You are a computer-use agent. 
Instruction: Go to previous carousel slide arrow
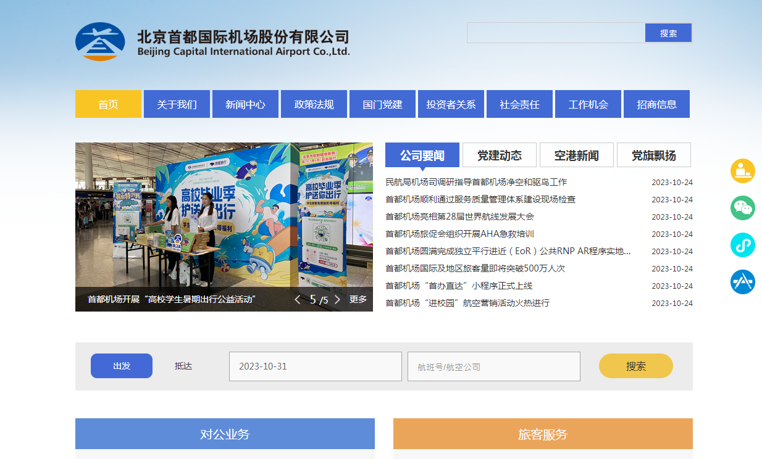click(298, 300)
